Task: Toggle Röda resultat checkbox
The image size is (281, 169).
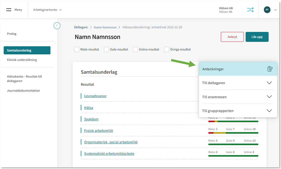Action: [77, 49]
